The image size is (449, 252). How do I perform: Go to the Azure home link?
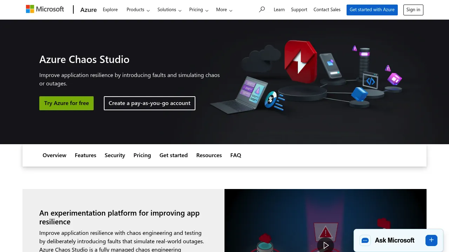88,10
